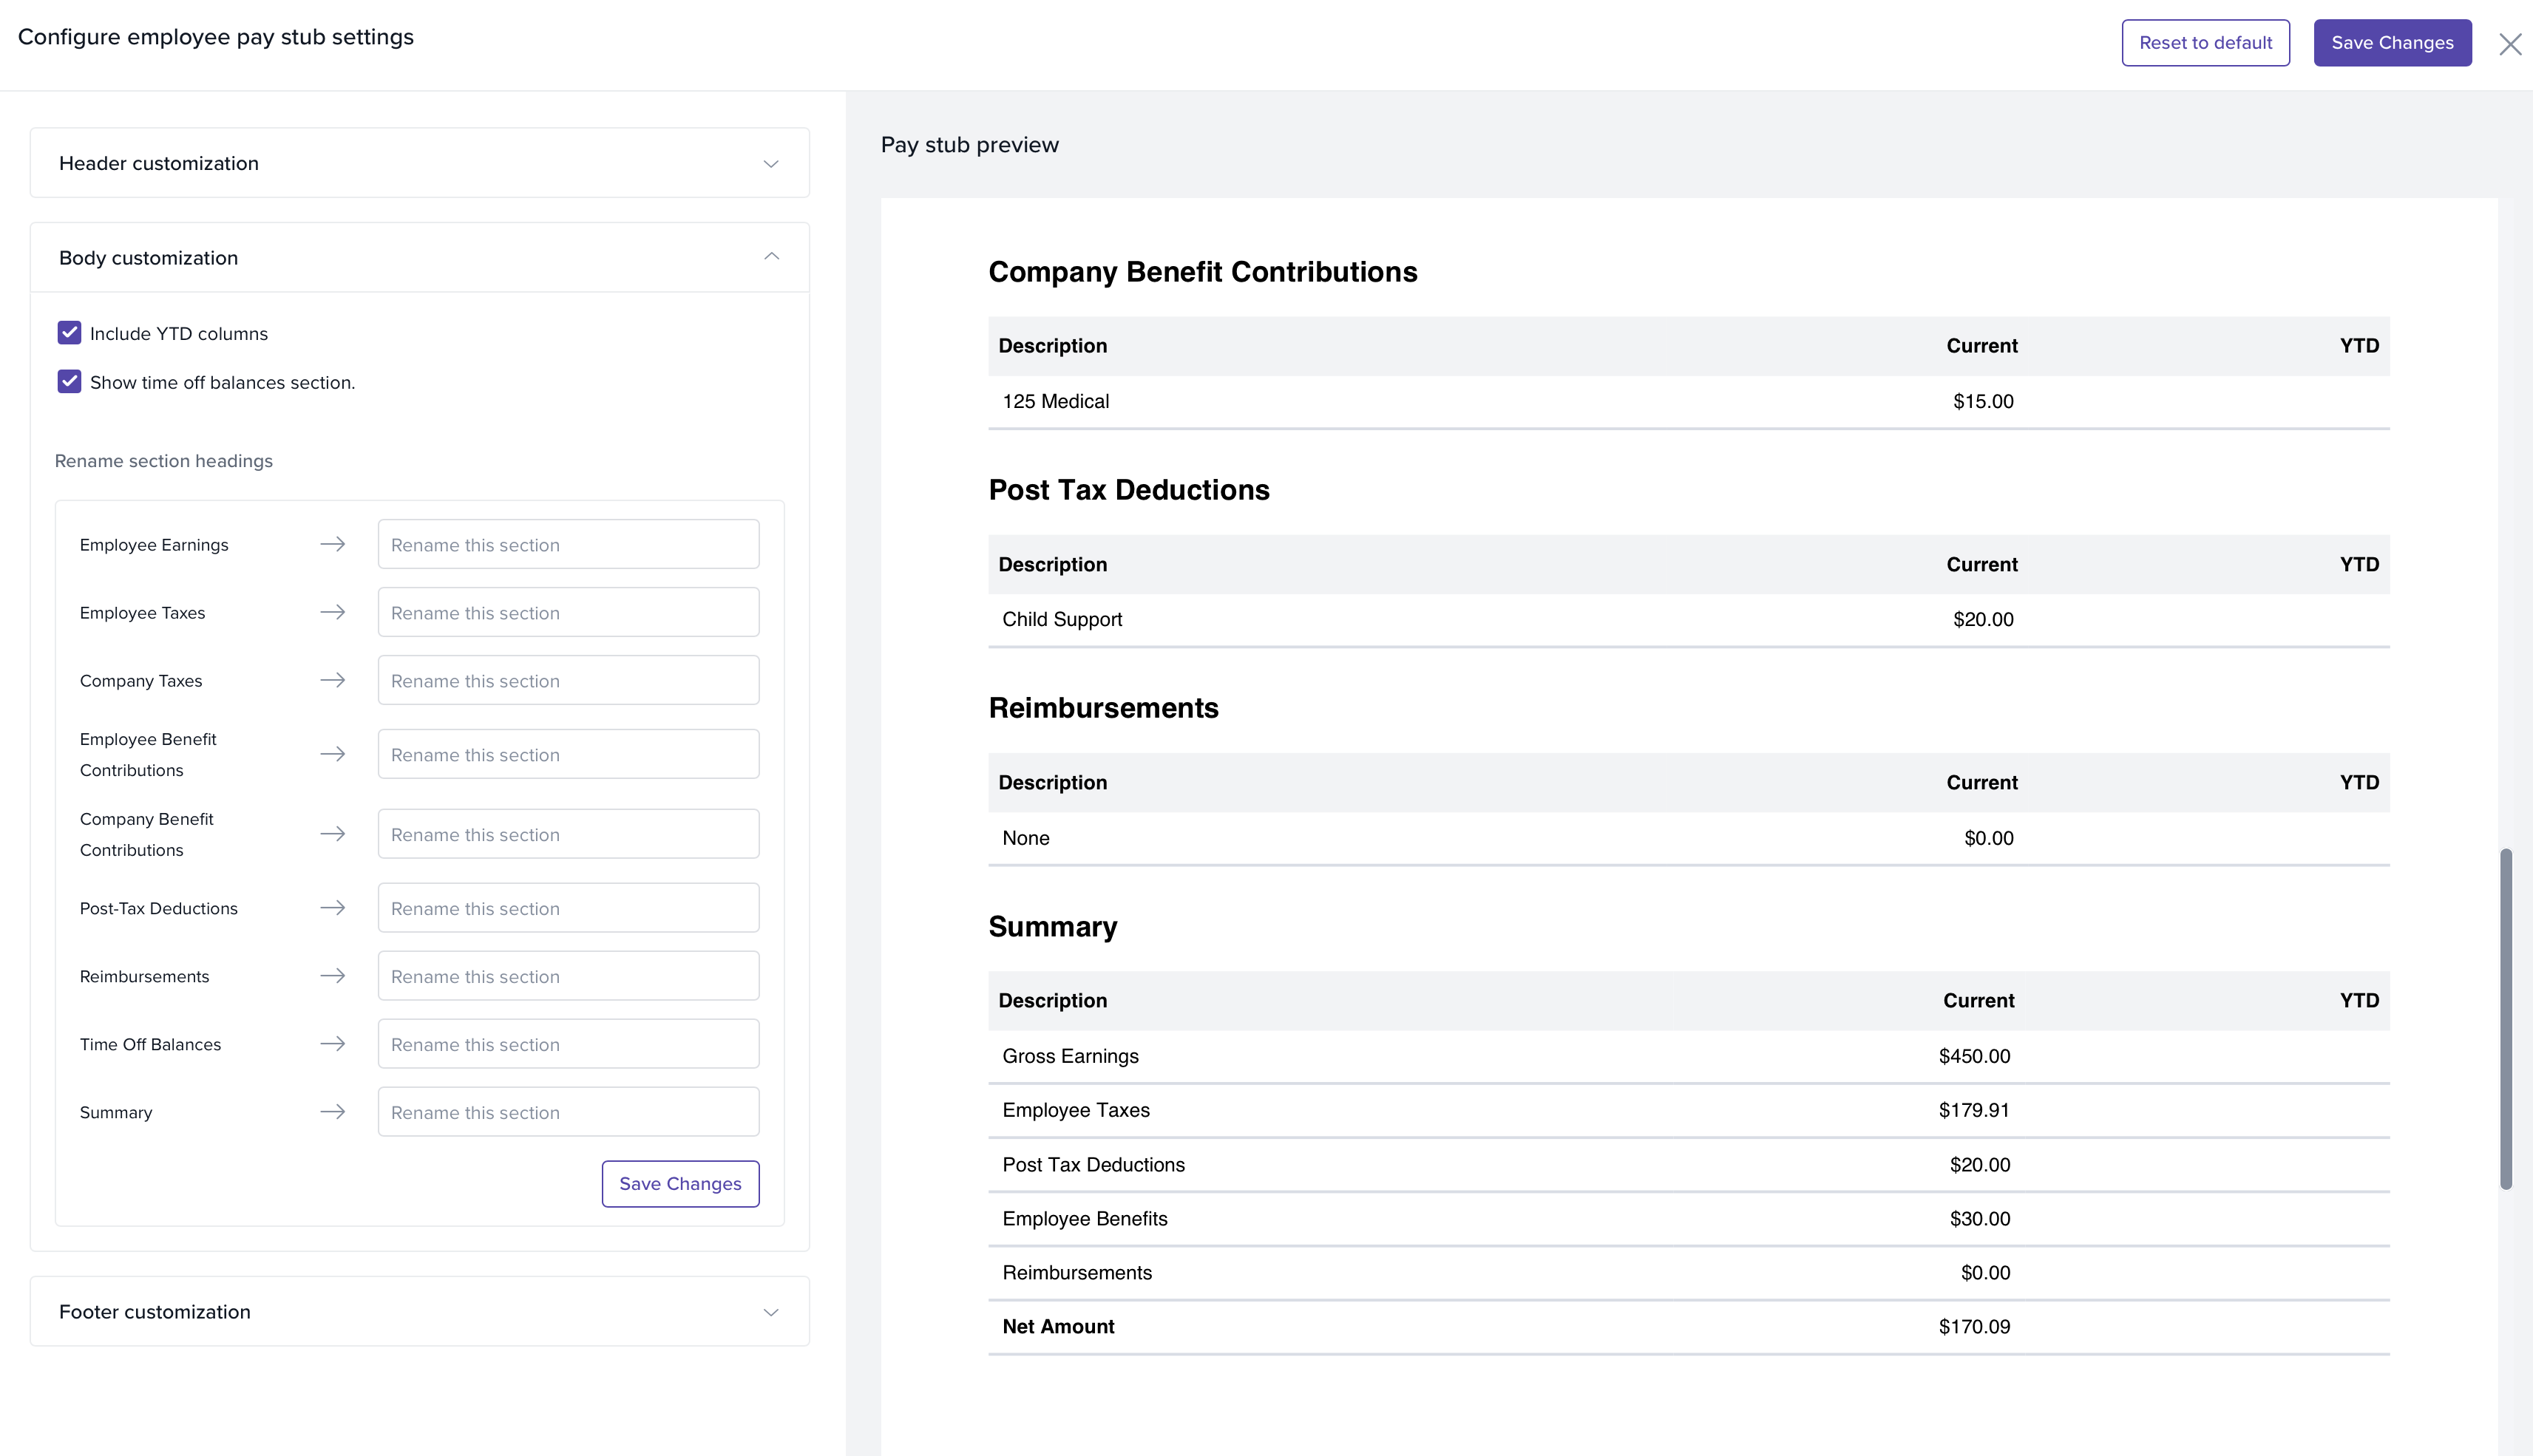This screenshot has height=1456, width=2533.
Task: Close the pay stub settings dialog
Action: pyautogui.click(x=2509, y=44)
